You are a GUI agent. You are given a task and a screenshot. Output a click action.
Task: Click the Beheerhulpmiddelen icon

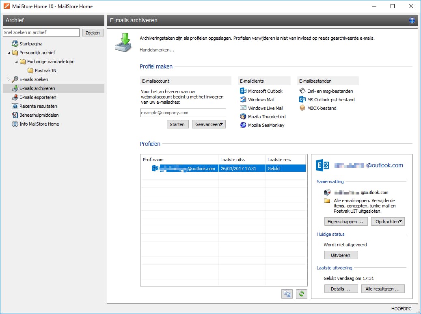(15, 115)
